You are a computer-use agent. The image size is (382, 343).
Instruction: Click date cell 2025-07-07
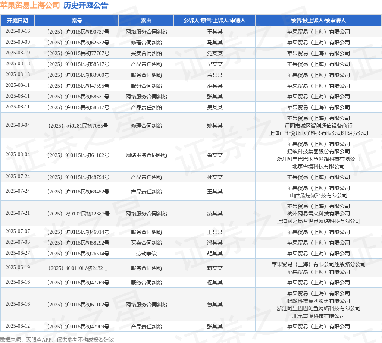[x=18, y=231]
